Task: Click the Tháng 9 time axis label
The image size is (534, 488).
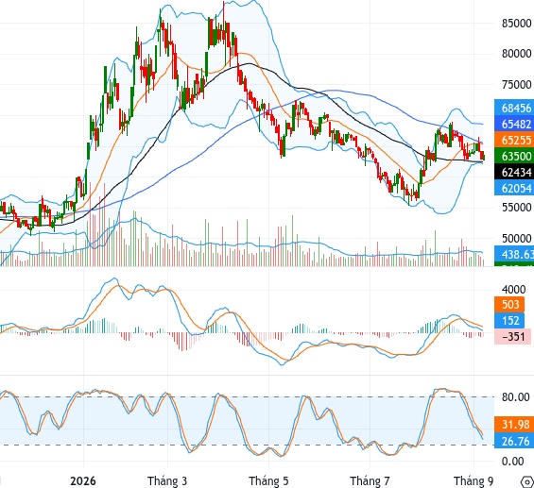Action: tap(474, 480)
